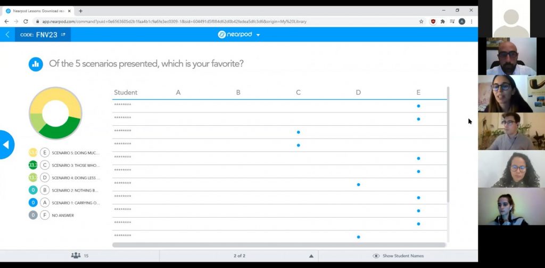Open browser extensions puzzle icon

click(442, 22)
